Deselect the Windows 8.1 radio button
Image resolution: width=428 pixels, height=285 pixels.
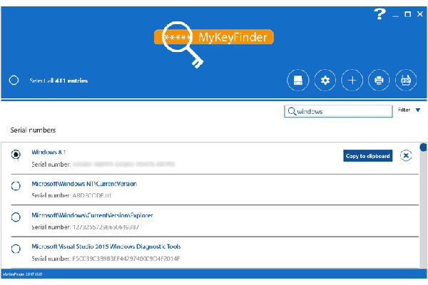coord(16,155)
